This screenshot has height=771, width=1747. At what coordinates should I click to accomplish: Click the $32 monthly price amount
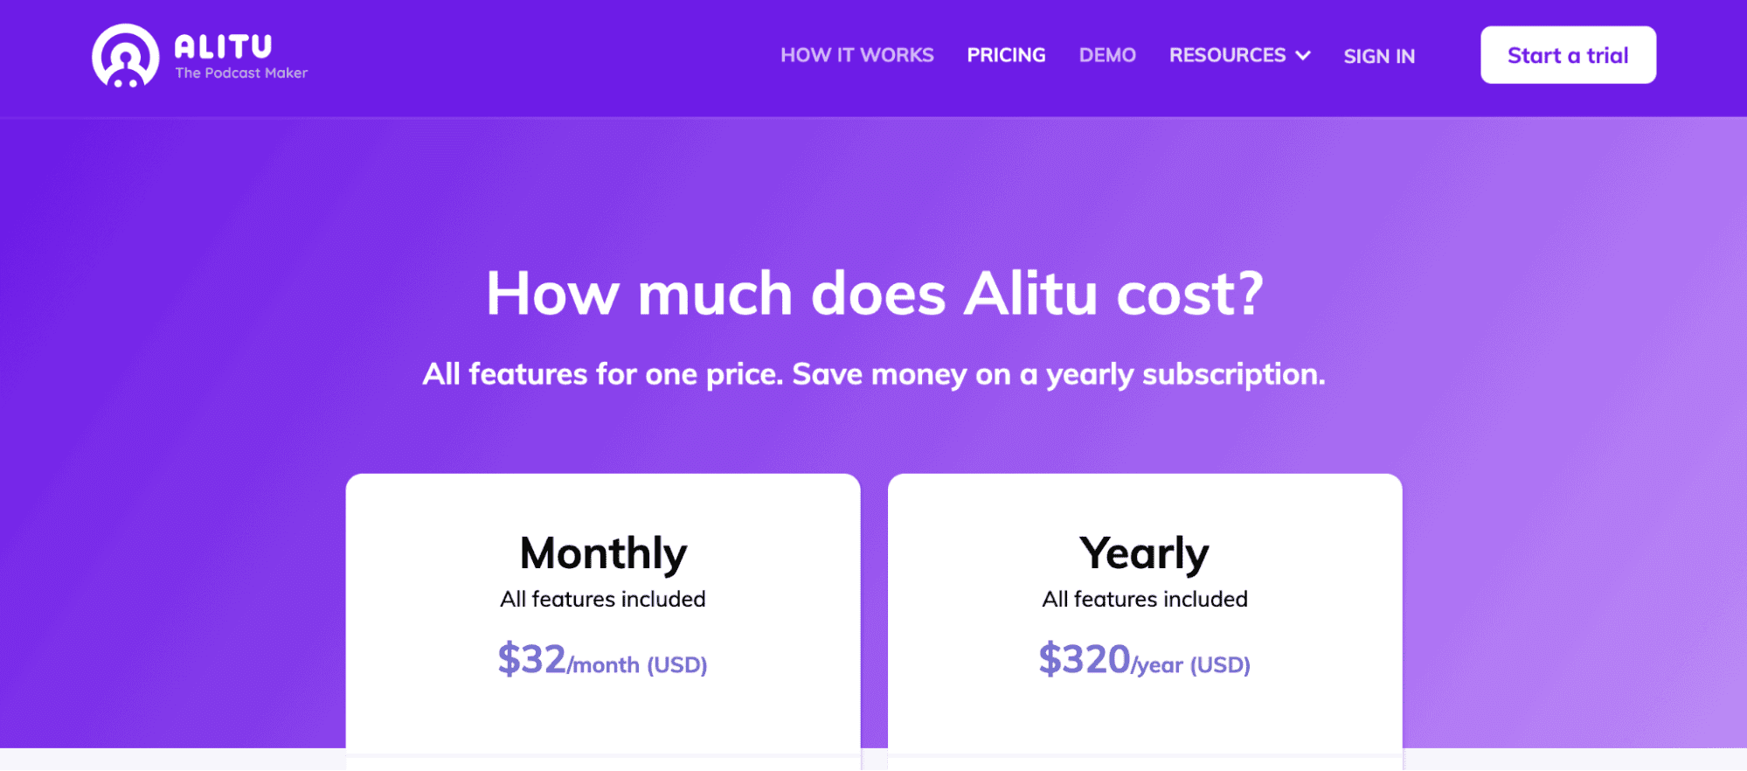point(532,659)
